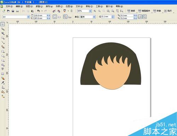Screen dimensions: 177x136
Task: Select the Freehand curve tool
Action: [x=2, y=42]
